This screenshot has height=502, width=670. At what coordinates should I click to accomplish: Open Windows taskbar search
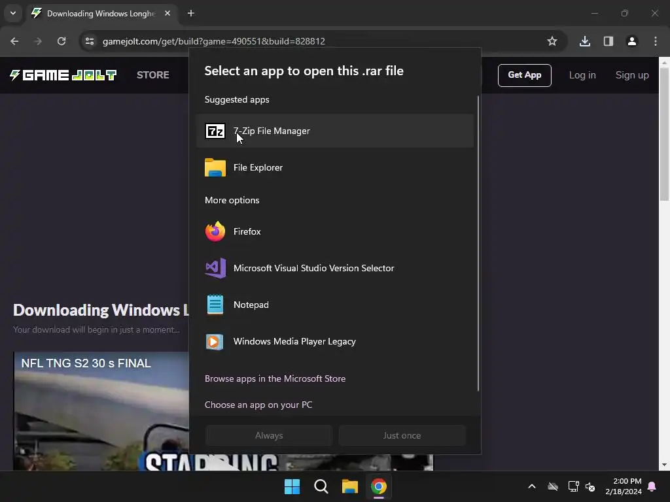click(321, 486)
